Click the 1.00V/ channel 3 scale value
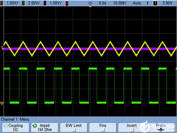 point(56,3)
